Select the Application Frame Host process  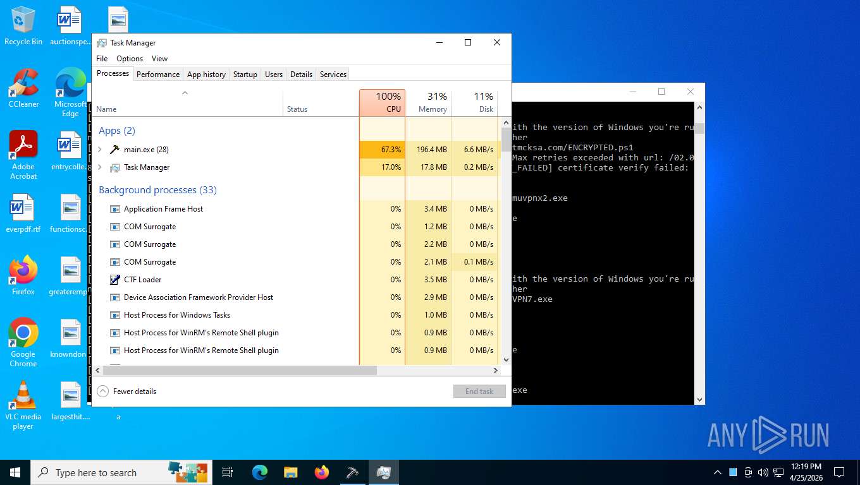(296, 209)
